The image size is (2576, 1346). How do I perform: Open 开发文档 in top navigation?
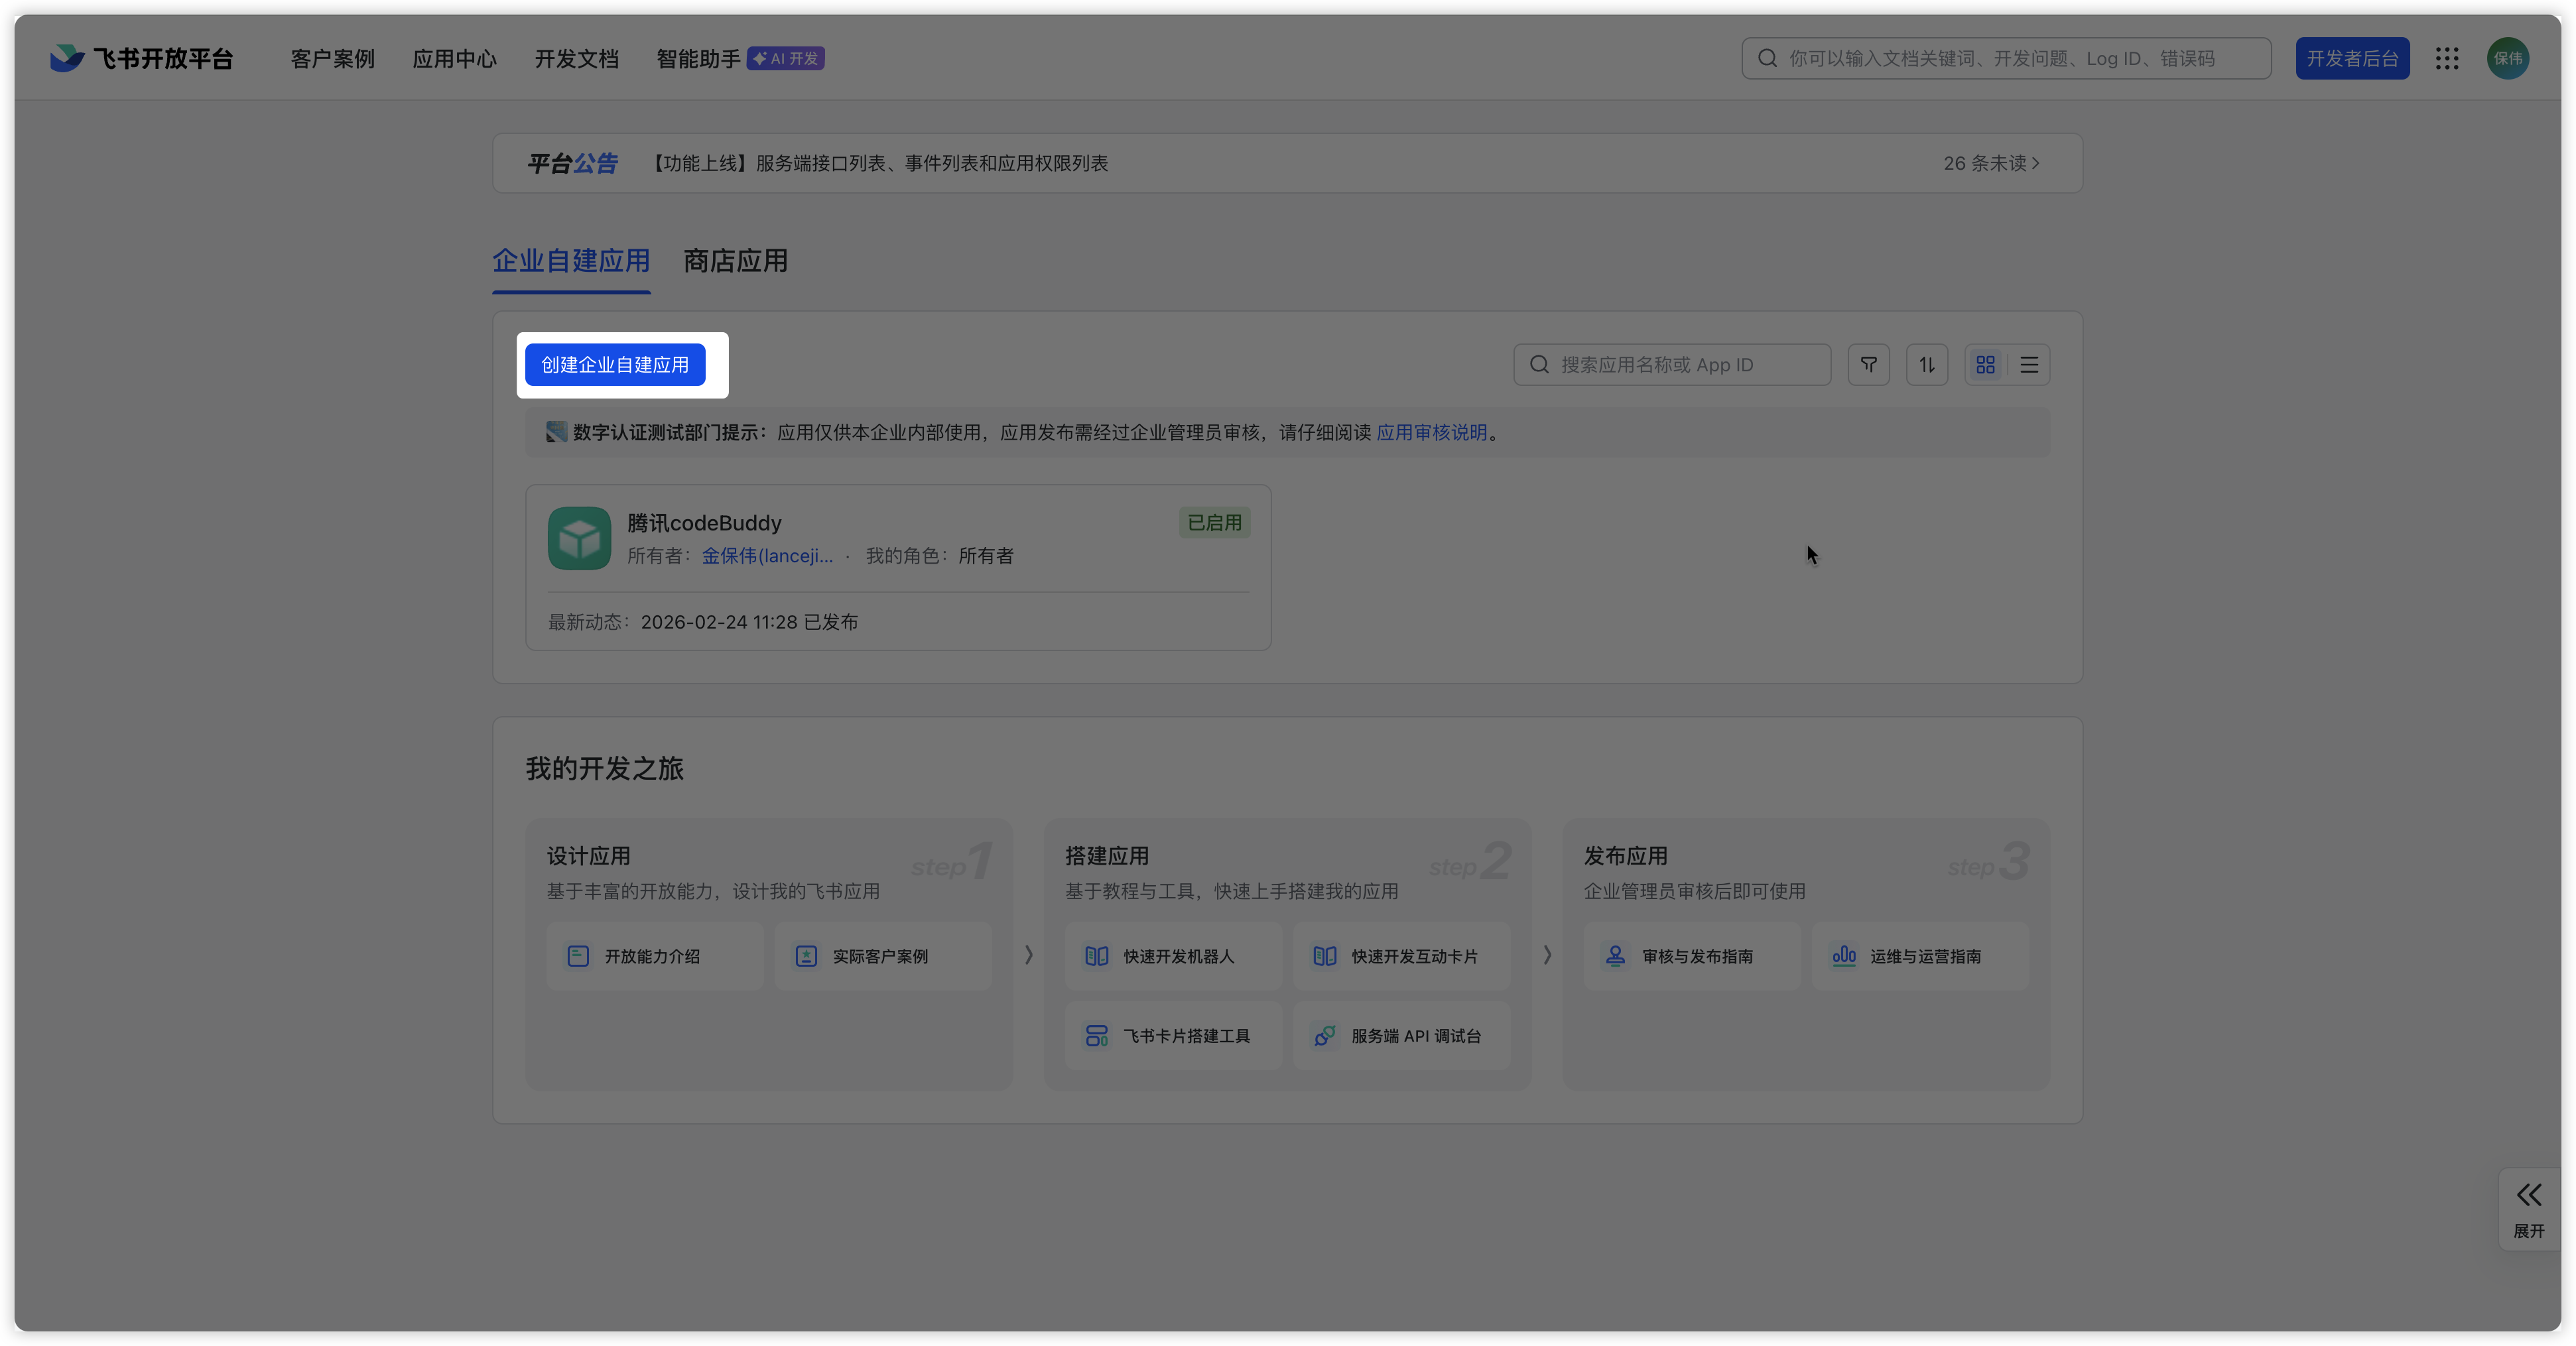pyautogui.click(x=576, y=59)
